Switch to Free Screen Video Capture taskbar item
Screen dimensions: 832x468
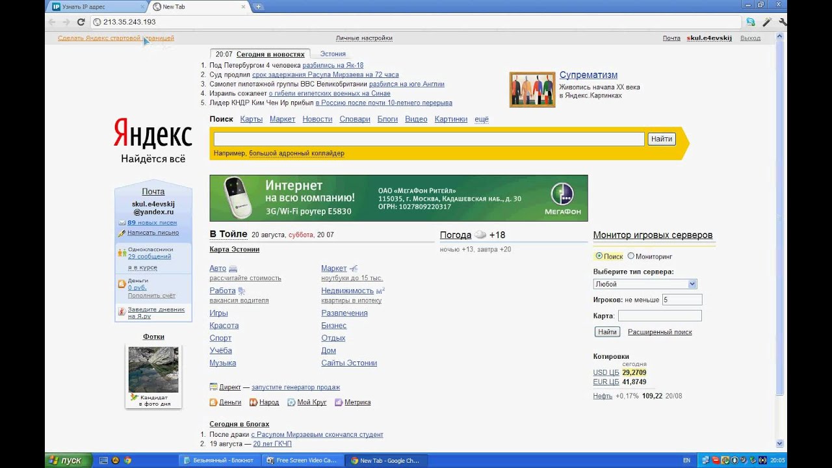[302, 460]
